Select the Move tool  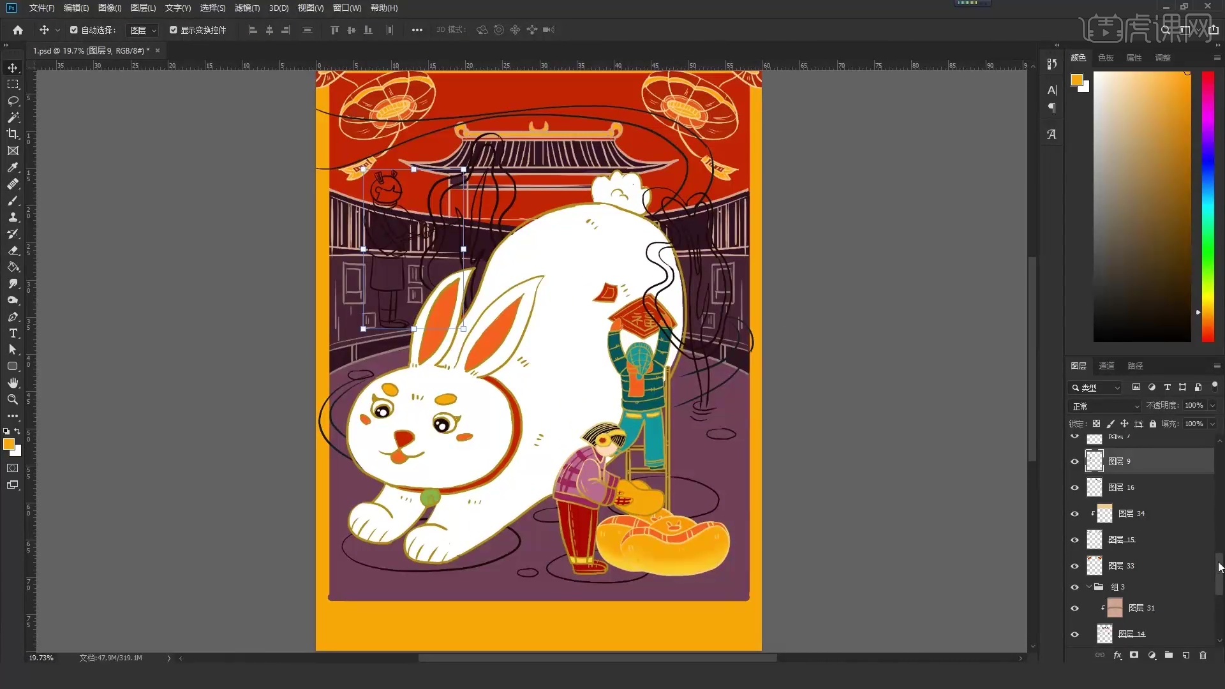13,68
